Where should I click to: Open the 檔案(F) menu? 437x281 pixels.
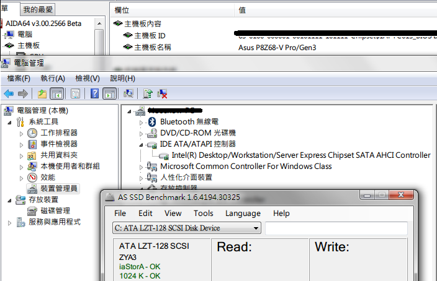click(x=19, y=79)
